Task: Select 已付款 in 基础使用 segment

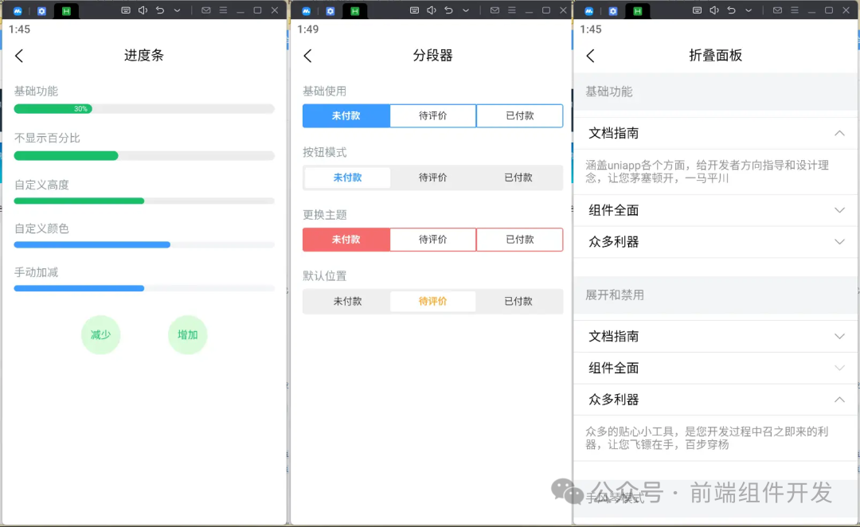Action: 519,115
